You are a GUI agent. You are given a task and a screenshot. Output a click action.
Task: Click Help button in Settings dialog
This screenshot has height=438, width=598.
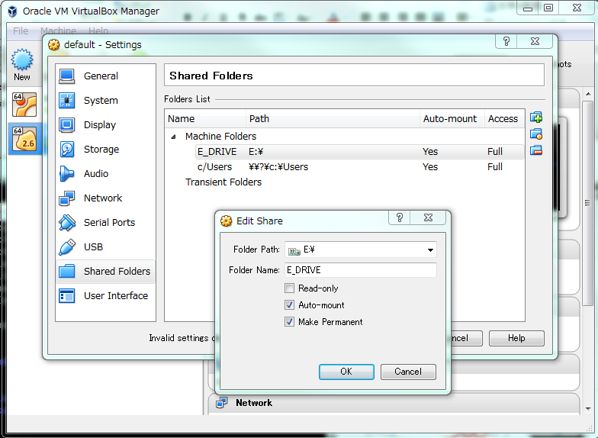(516, 338)
